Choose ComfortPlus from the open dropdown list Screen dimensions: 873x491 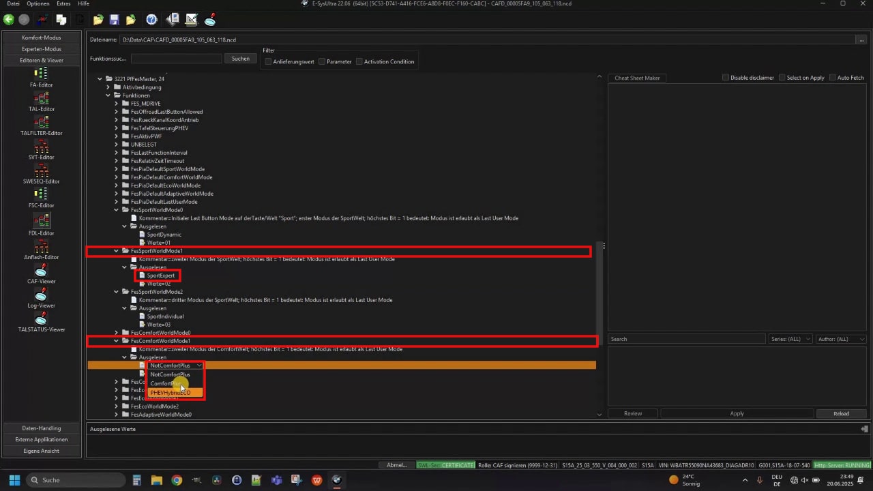pyautogui.click(x=166, y=383)
